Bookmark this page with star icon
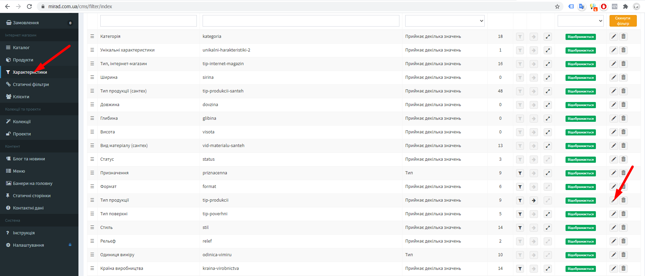The width and height of the screenshot is (645, 276). [557, 6]
